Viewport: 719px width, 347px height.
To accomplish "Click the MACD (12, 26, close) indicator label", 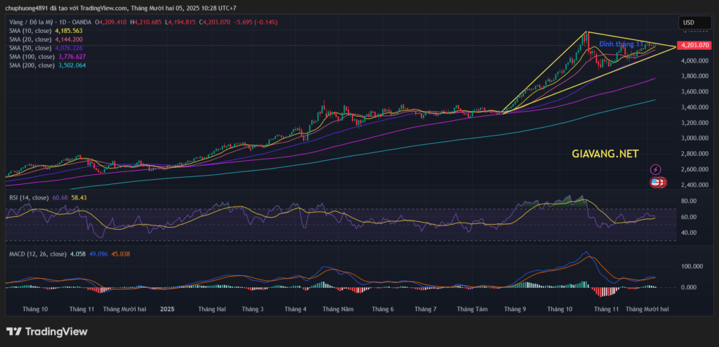I will pyautogui.click(x=37, y=254).
